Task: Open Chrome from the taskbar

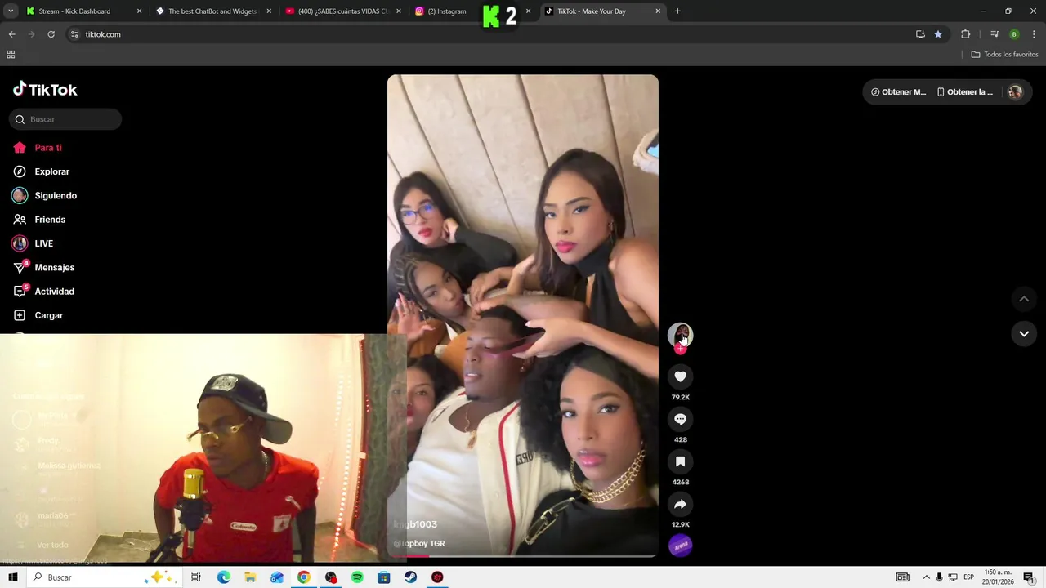Action: pos(304,577)
